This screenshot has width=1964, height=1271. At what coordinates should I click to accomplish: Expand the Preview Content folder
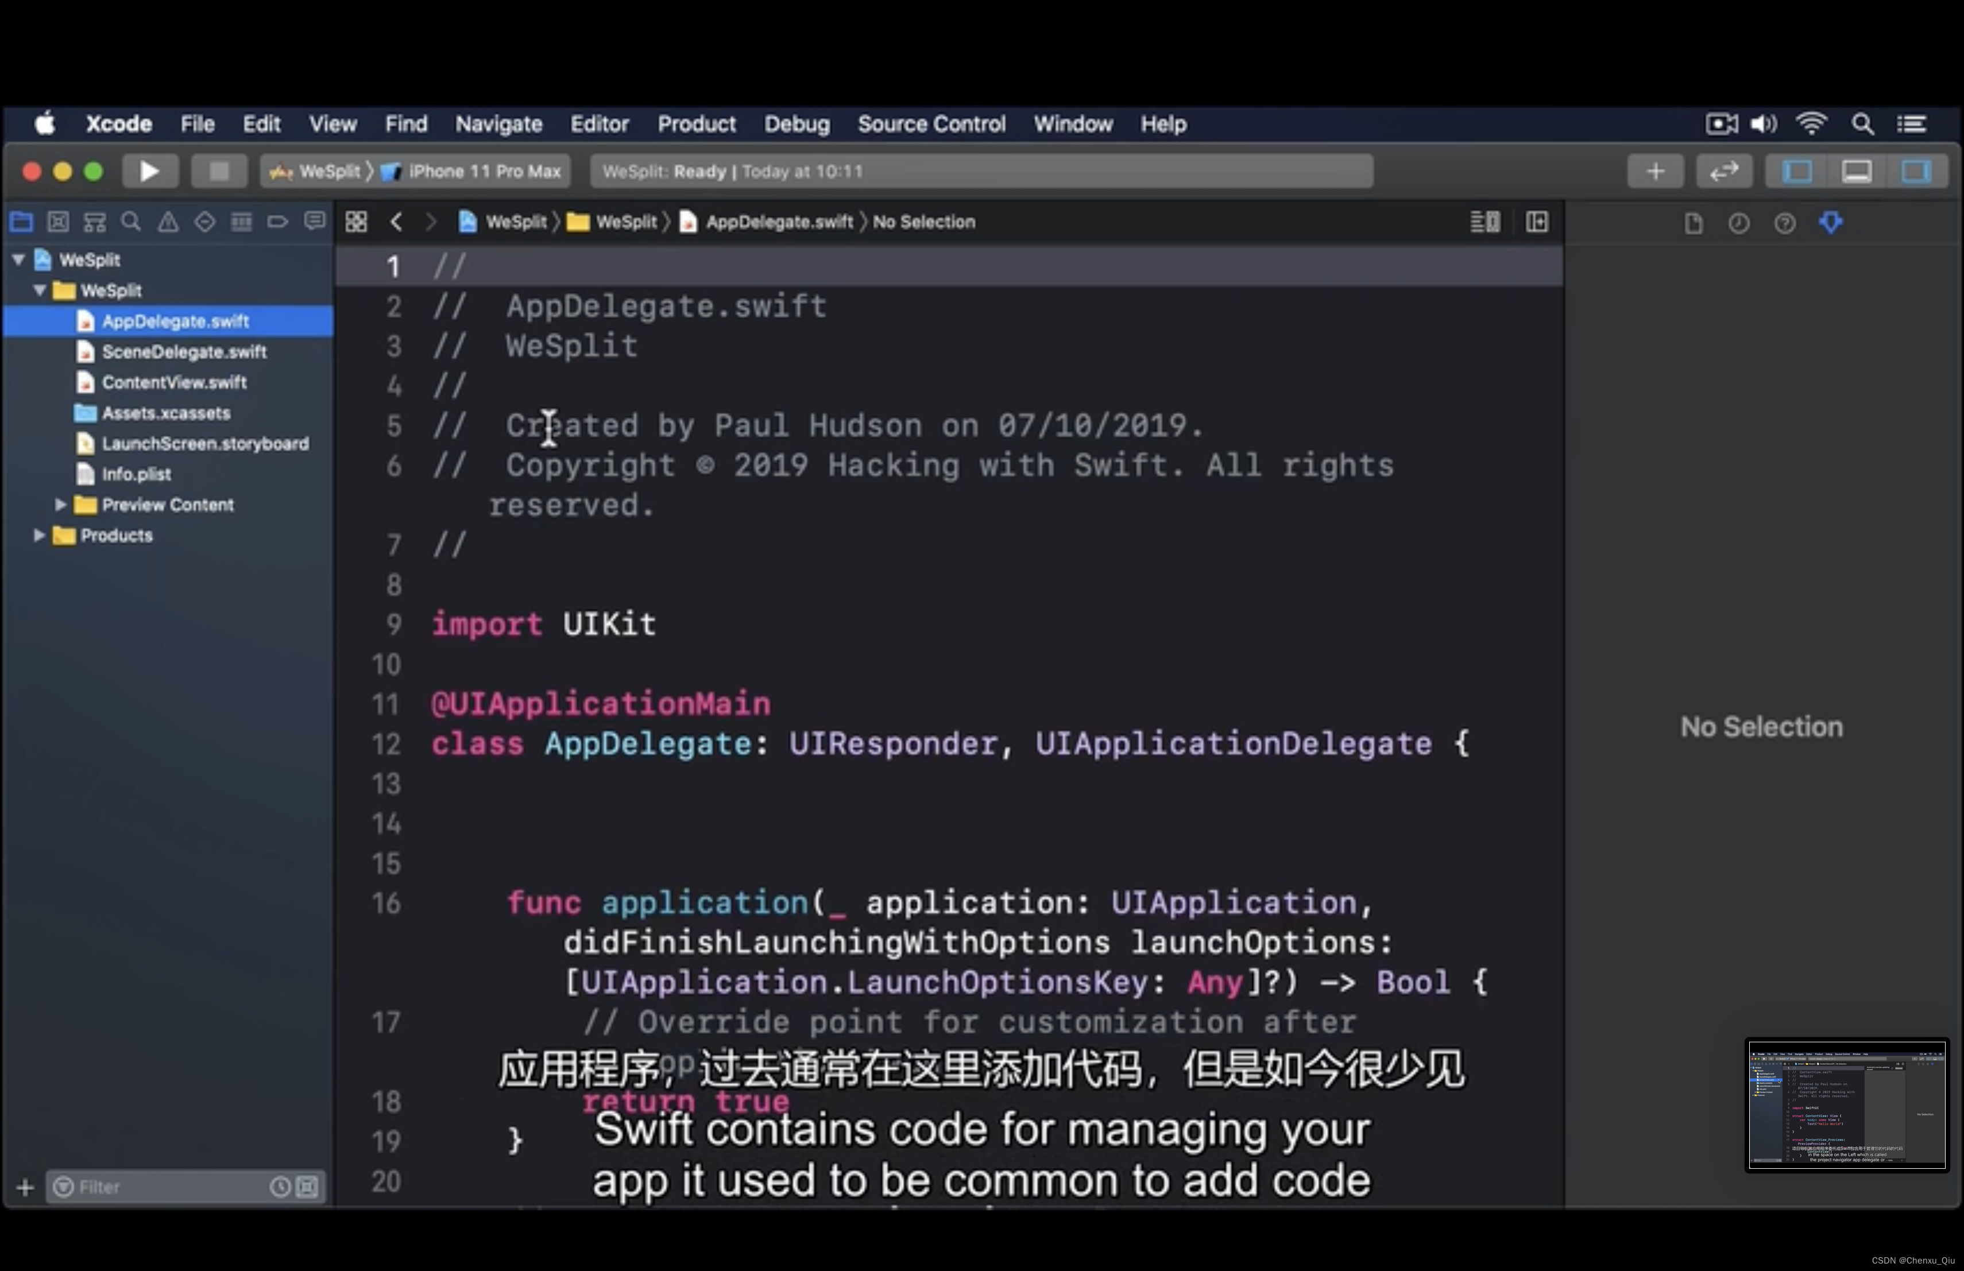pyautogui.click(x=60, y=505)
